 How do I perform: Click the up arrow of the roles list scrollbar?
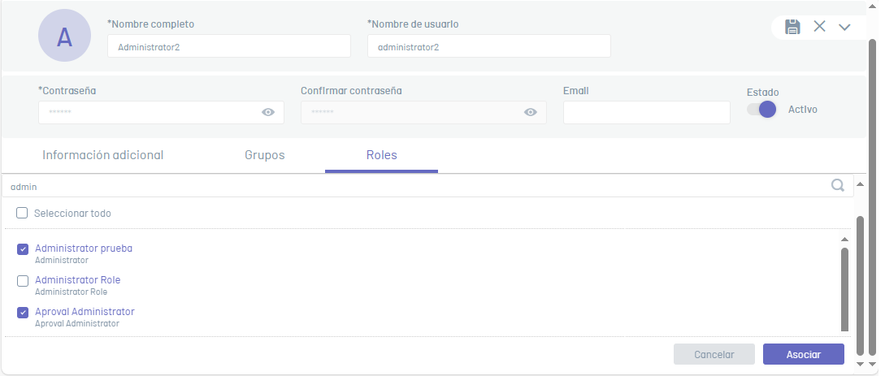[844, 240]
